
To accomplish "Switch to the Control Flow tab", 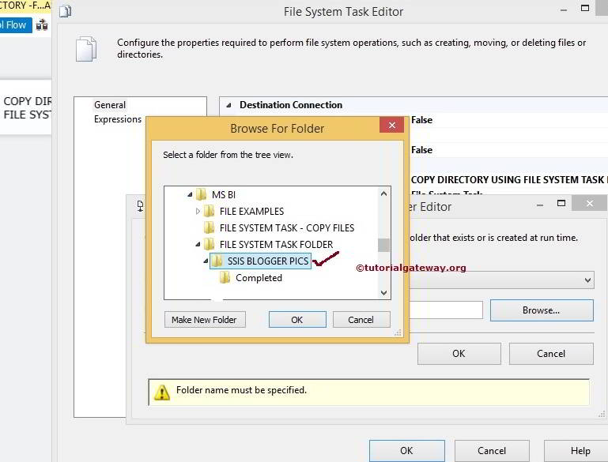I will (16, 25).
